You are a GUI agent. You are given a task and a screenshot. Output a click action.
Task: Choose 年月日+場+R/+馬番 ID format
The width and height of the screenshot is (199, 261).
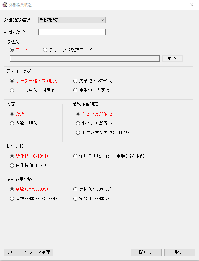point(75,156)
